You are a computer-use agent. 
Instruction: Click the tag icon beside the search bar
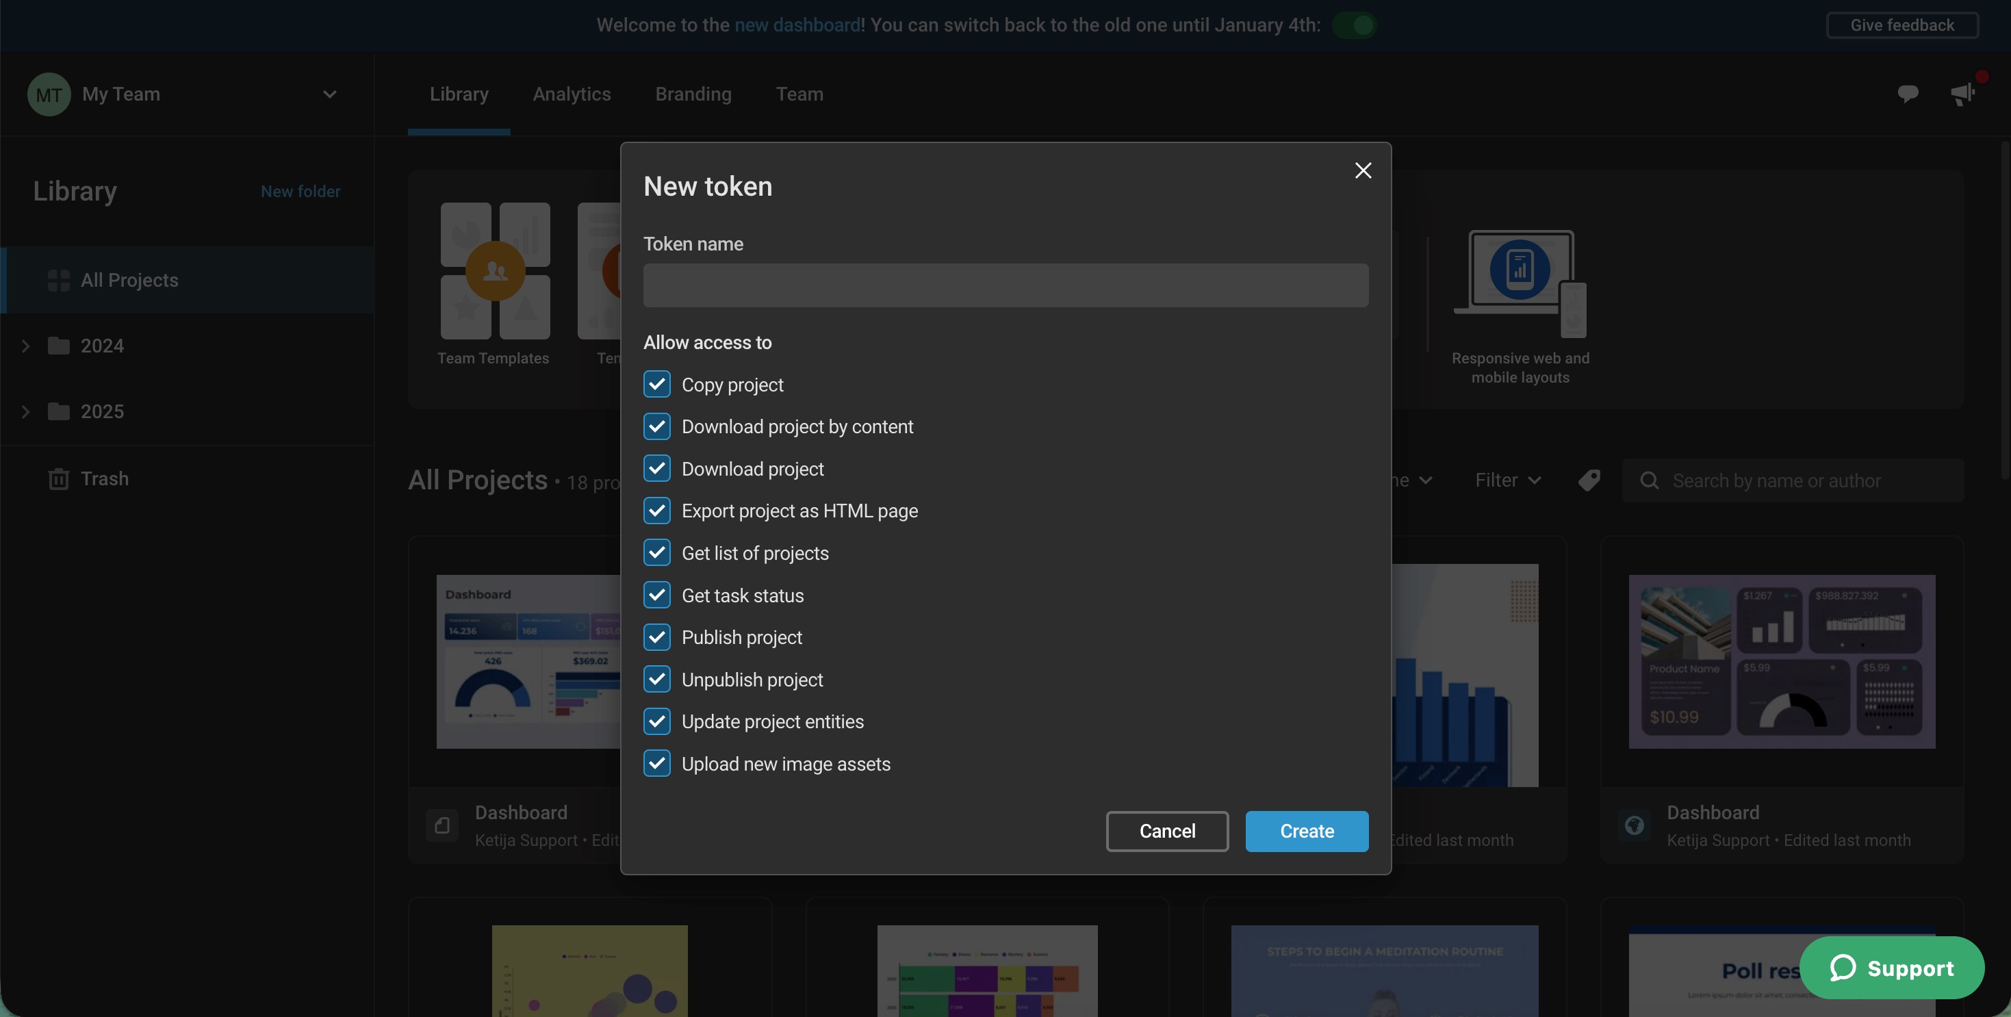tap(1590, 480)
